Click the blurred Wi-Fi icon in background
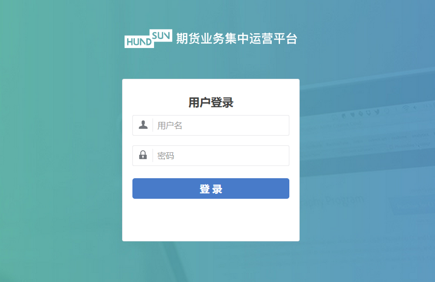This screenshot has width=435, height=282. coord(406,108)
